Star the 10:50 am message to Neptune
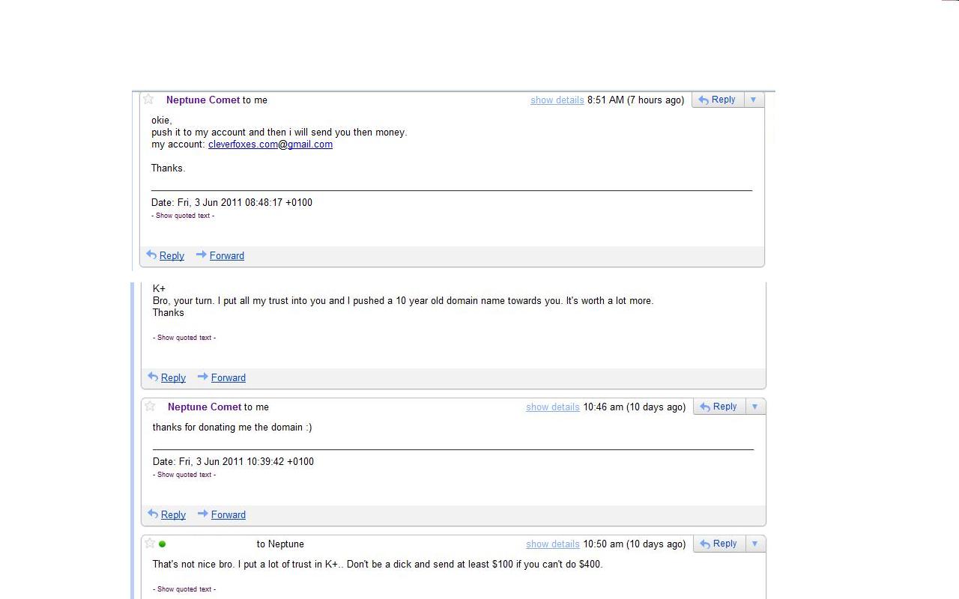The width and height of the screenshot is (959, 599). coord(150,544)
